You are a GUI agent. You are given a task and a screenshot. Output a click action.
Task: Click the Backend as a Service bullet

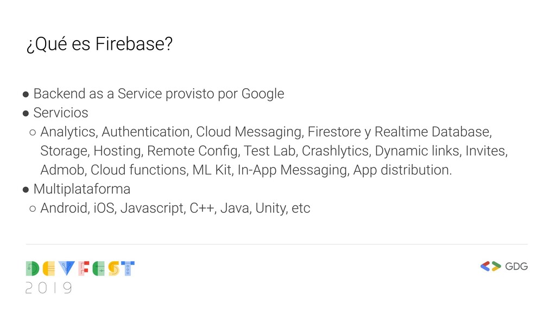158,94
